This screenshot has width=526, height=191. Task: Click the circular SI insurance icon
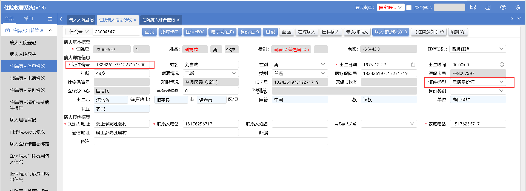pos(503,7)
